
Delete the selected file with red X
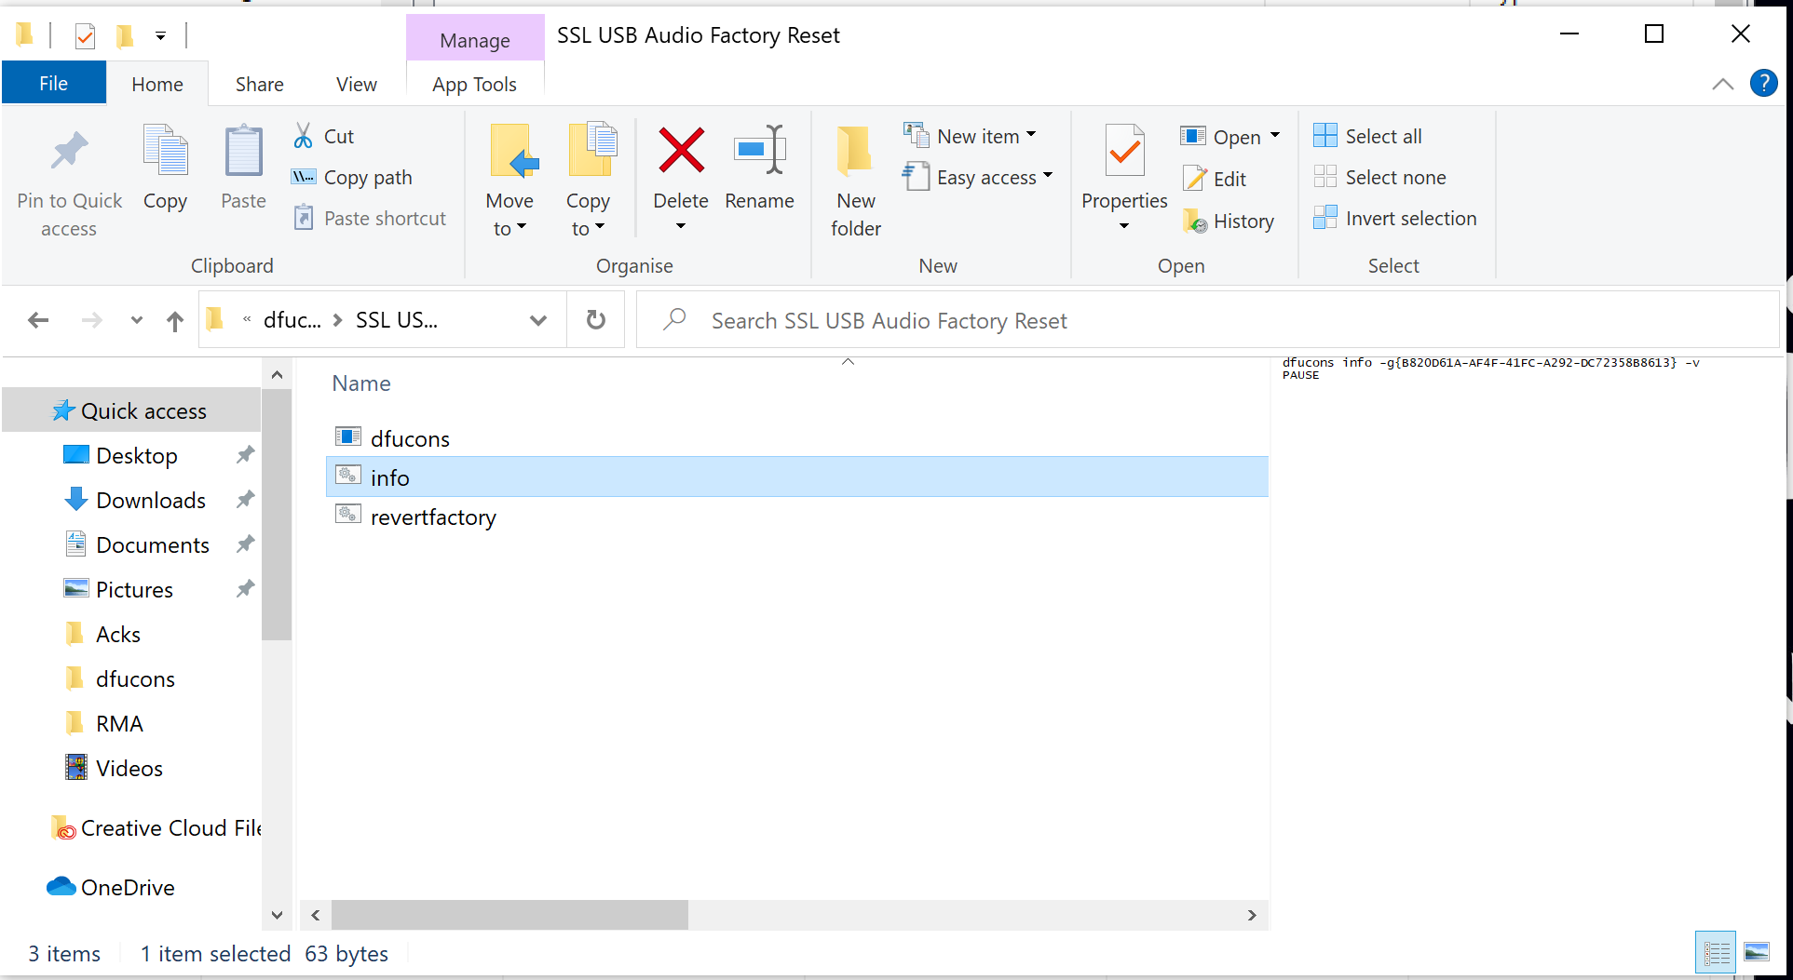point(681,151)
